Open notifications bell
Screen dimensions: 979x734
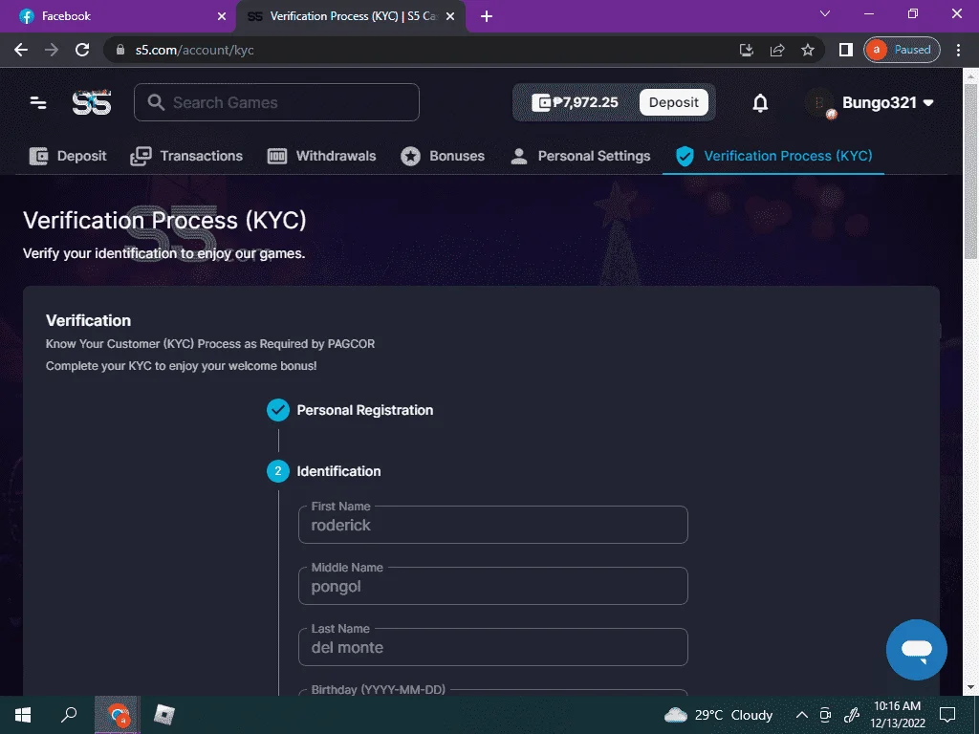pyautogui.click(x=760, y=103)
